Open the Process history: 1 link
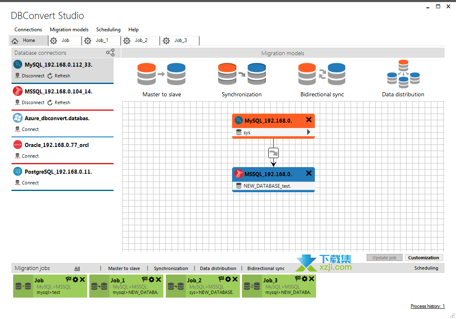The image size is (456, 319). click(428, 306)
